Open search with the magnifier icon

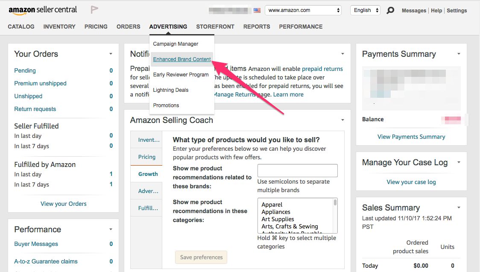[x=390, y=10]
